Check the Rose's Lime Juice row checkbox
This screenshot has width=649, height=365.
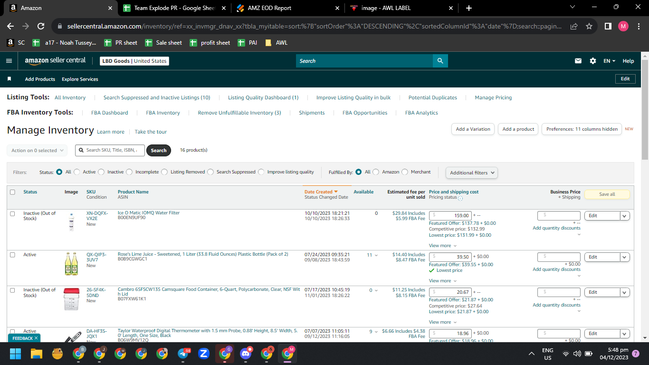(x=12, y=255)
